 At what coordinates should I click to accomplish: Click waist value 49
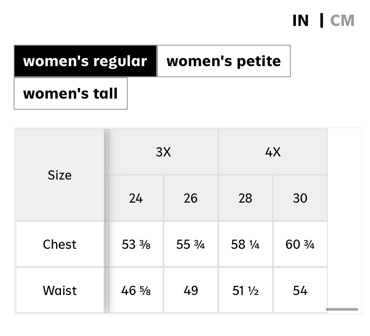pos(191,290)
